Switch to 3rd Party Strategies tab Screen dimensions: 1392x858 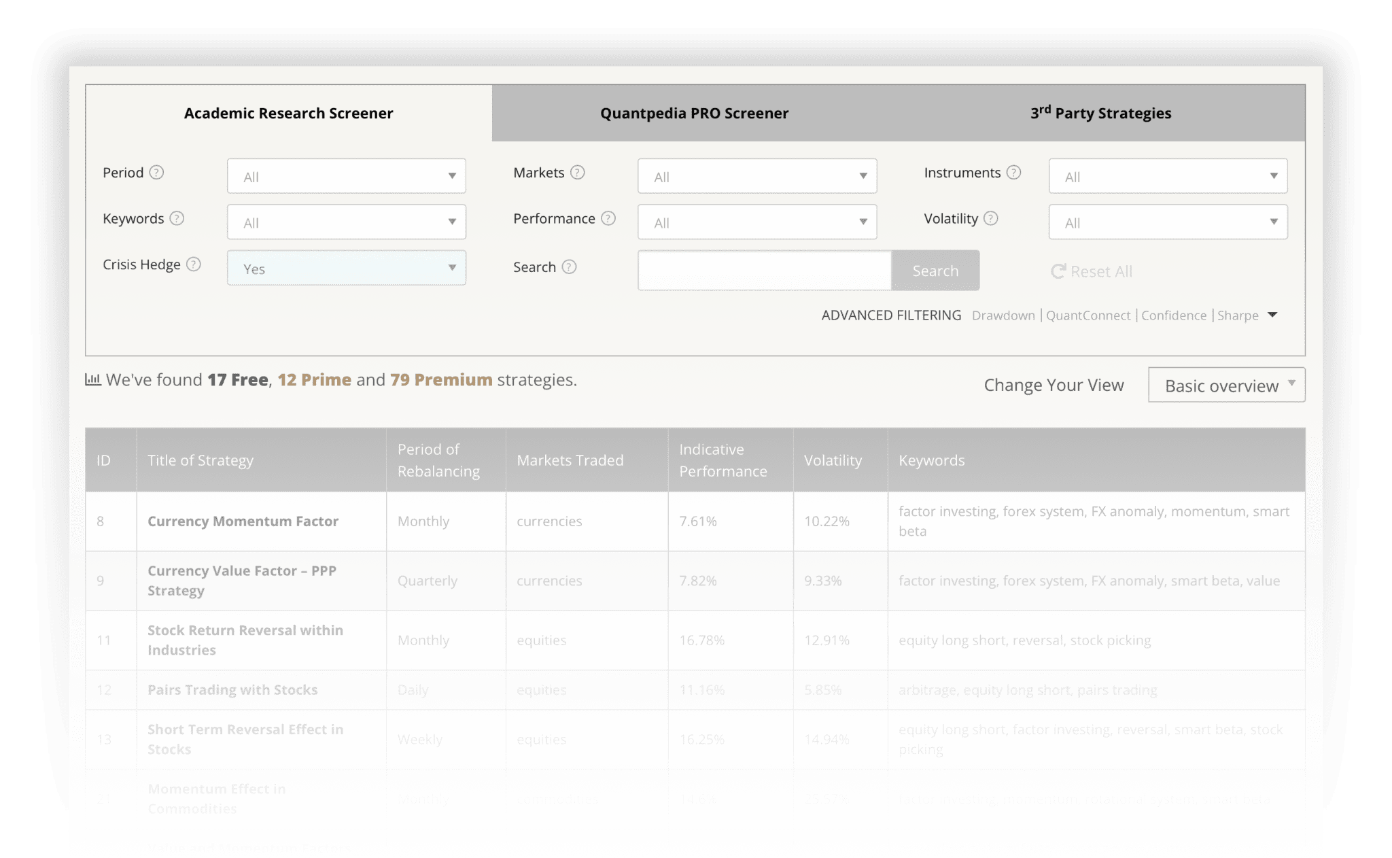[1101, 113]
